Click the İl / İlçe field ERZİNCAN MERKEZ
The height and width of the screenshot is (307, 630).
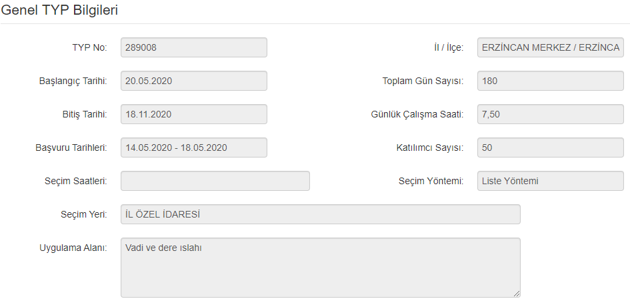pyautogui.click(x=550, y=47)
